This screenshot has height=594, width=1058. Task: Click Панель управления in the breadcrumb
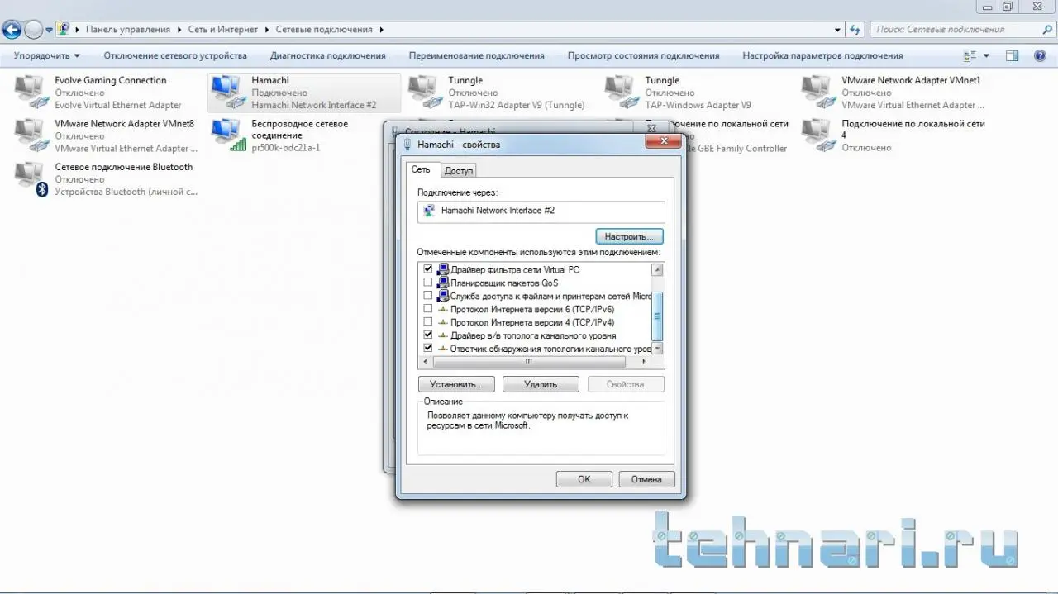pyautogui.click(x=128, y=30)
